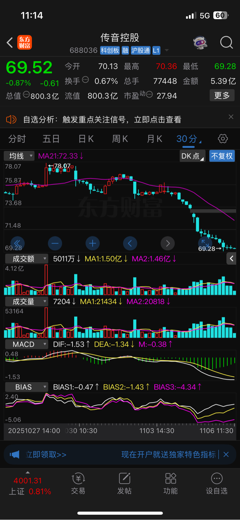Switch to 日K tab
Screen dimensions: 240x520
tap(86, 139)
